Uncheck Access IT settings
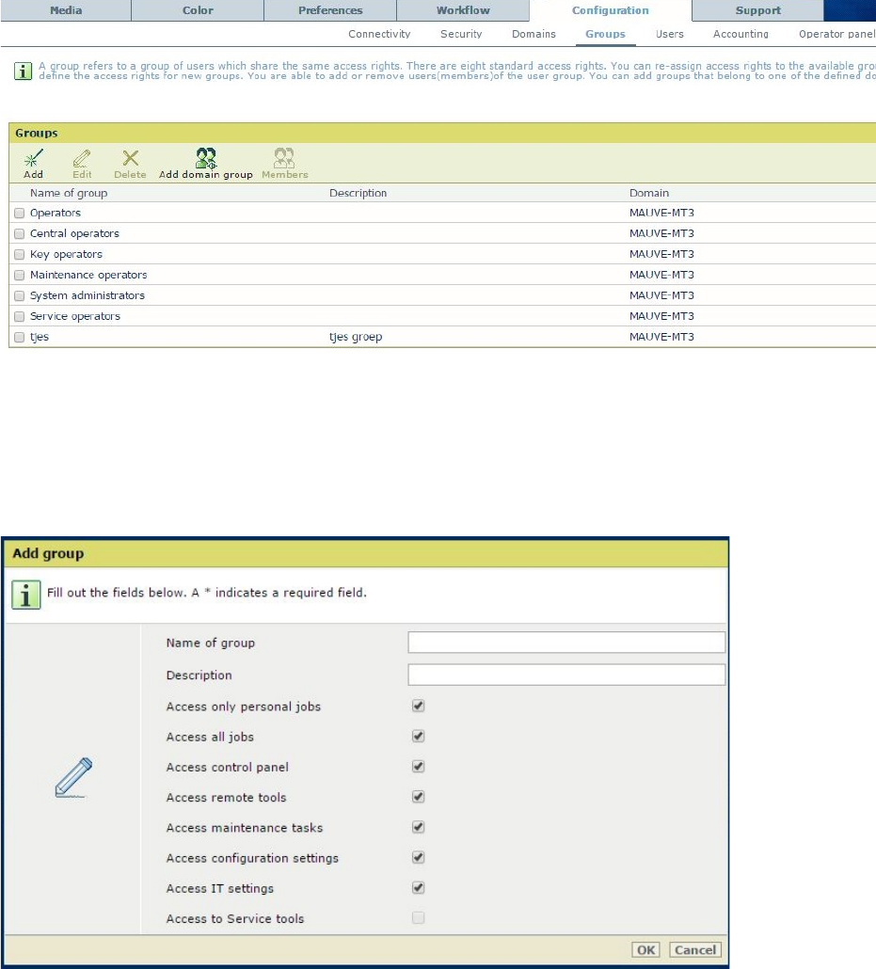 tap(419, 887)
